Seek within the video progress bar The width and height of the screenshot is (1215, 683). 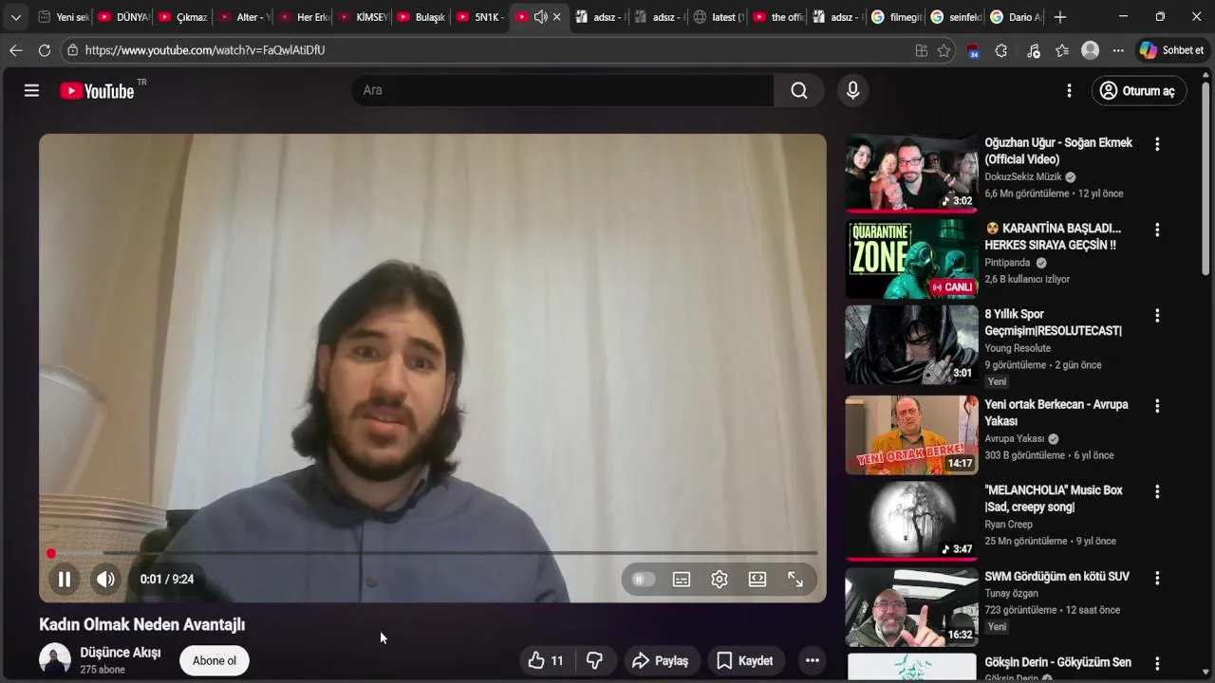[x=433, y=553]
